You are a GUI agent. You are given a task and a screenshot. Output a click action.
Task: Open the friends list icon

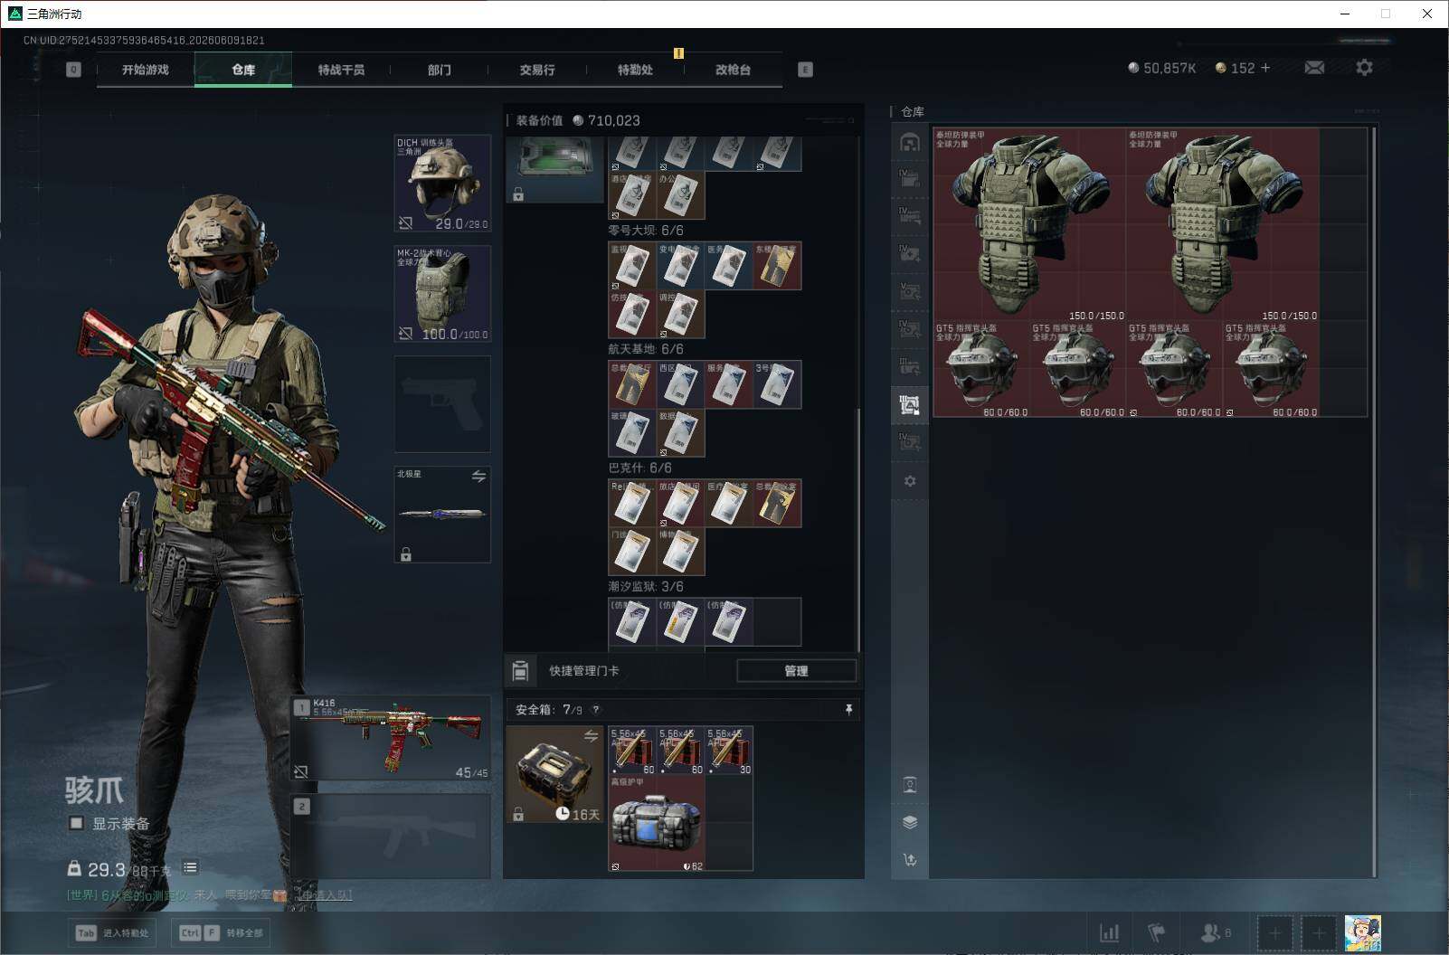click(1215, 932)
